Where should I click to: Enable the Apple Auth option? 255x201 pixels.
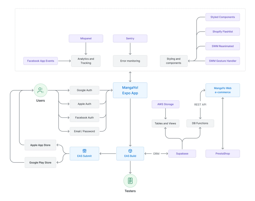tap(84, 104)
